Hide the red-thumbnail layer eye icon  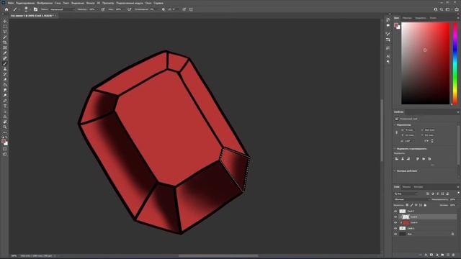(x=395, y=222)
